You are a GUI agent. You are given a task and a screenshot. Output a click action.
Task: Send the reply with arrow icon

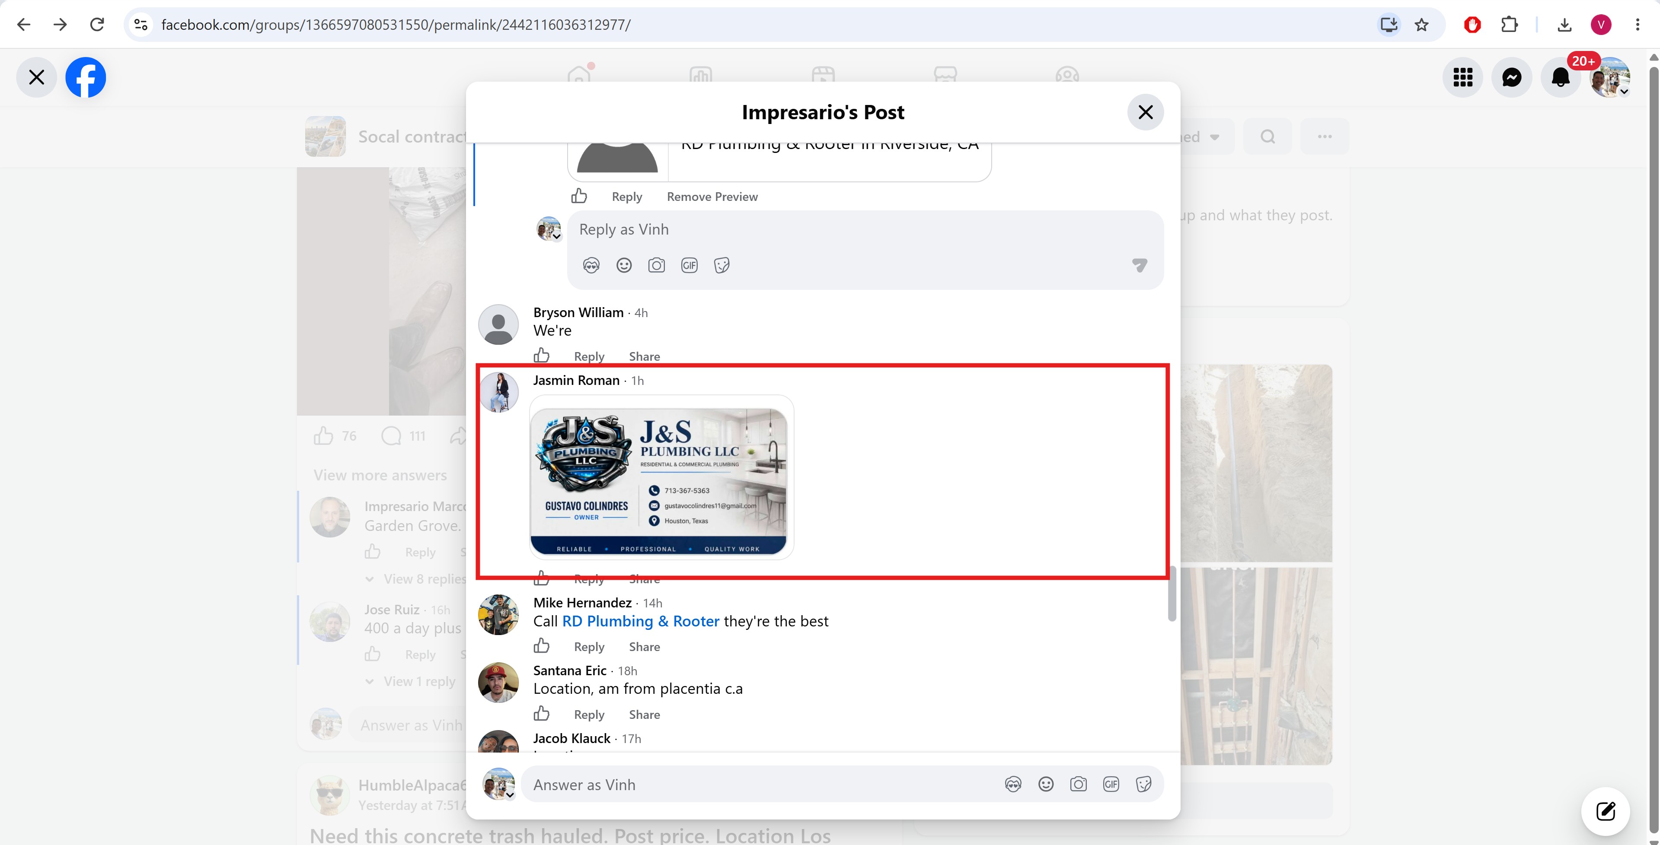[1140, 265]
